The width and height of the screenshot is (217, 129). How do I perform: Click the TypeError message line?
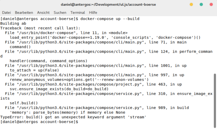coord(73,117)
